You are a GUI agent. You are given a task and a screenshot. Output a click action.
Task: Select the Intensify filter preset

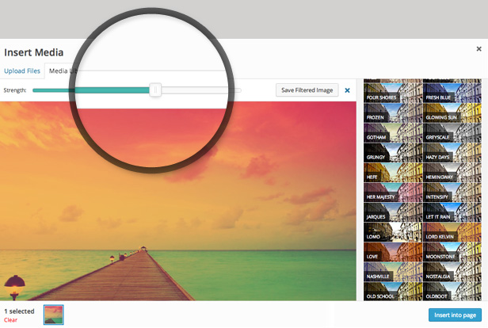tap(452, 193)
